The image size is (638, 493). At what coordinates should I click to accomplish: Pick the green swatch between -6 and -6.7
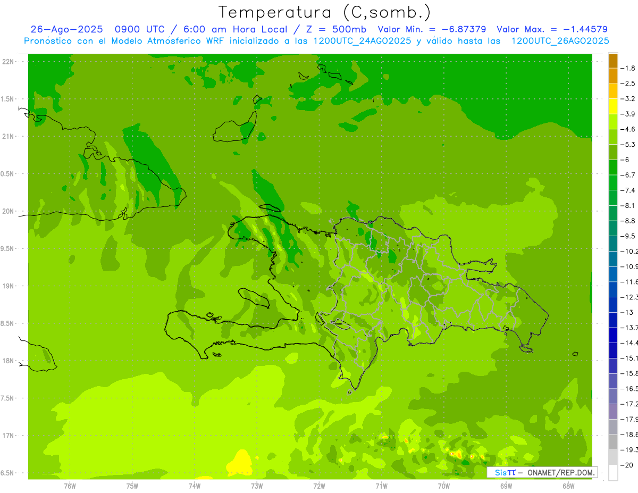coord(613,168)
